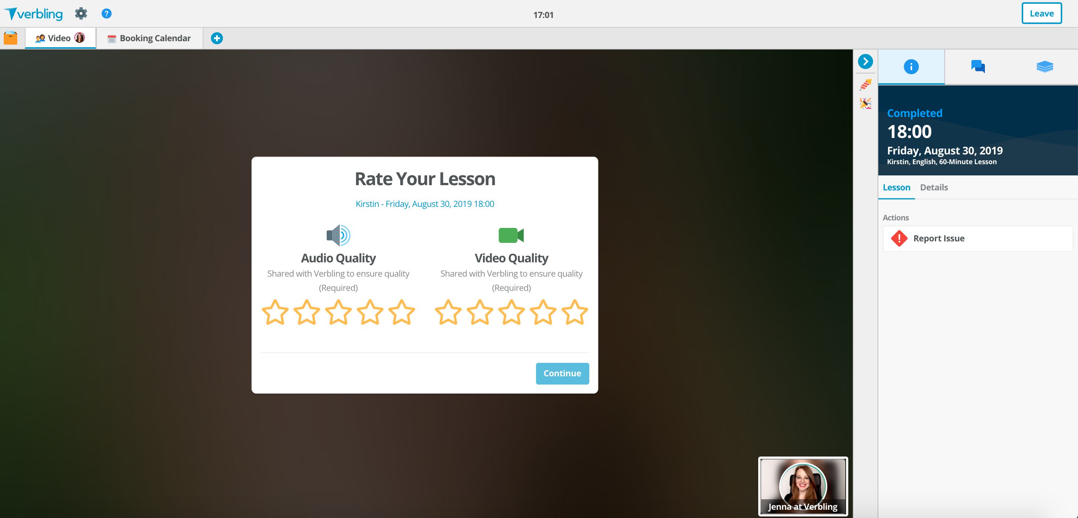Rate Audio Quality four stars
This screenshot has height=518, width=1078.
click(x=370, y=313)
